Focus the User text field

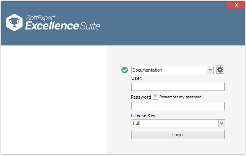pos(178,87)
